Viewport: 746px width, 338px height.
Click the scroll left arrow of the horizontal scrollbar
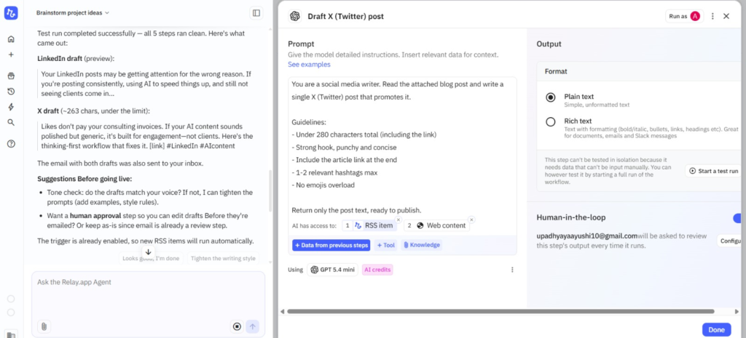pyautogui.click(x=282, y=311)
